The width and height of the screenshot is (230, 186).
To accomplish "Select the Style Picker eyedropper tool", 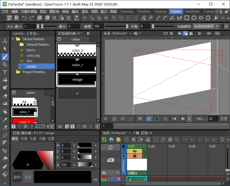I will point(5,120).
